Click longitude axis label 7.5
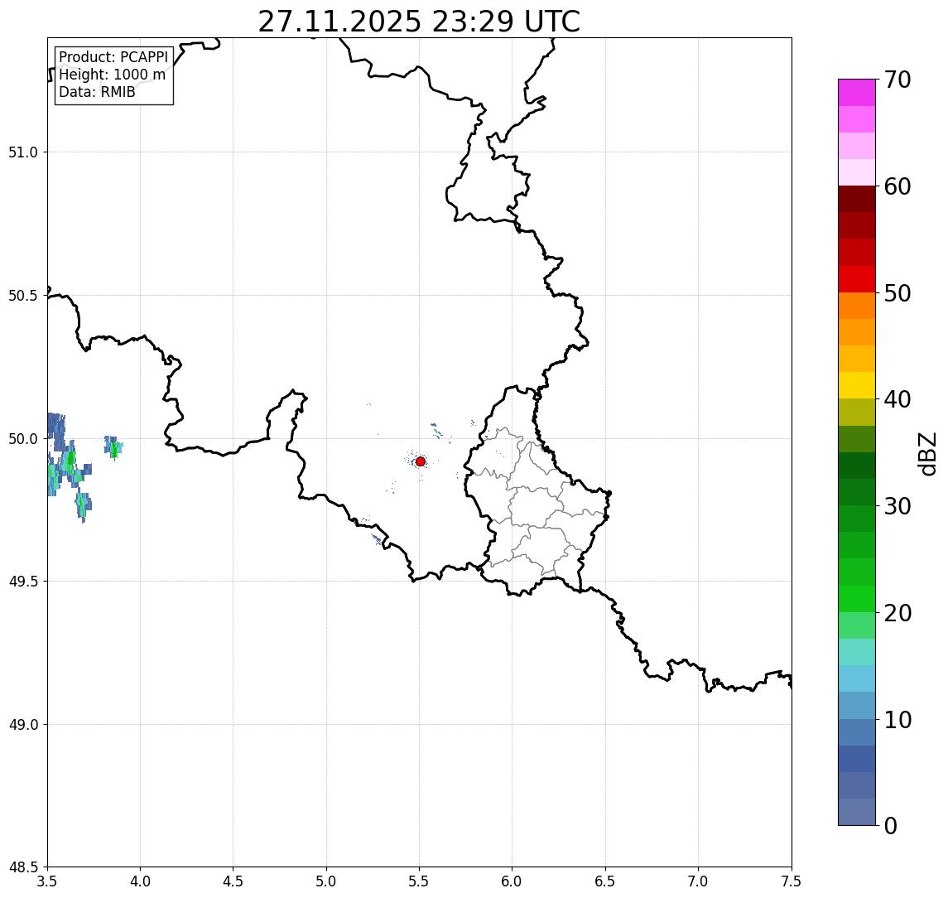This screenshot has height=898, width=948. (x=792, y=881)
